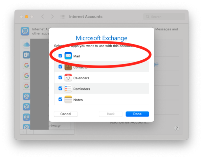The width and height of the screenshot is (203, 159).
Task: Click the Reminders label text
Action: click(x=82, y=89)
